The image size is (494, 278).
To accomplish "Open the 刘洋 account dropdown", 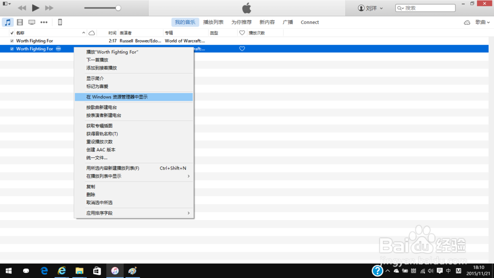I will [370, 8].
